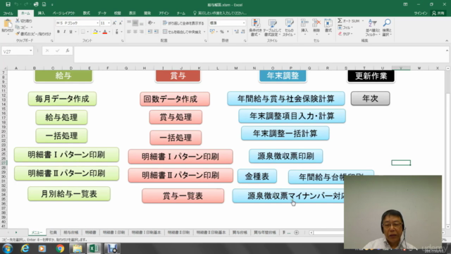Click the Paste clipboard icon

tap(8, 24)
